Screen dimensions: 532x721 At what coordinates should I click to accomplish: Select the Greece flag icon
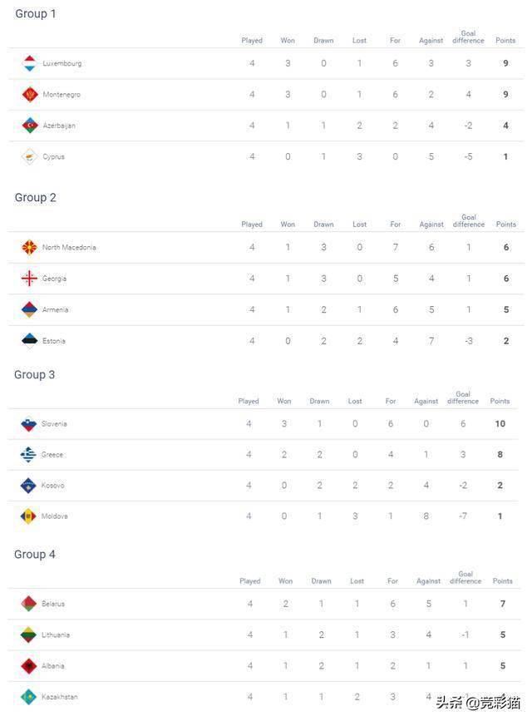[x=29, y=455]
